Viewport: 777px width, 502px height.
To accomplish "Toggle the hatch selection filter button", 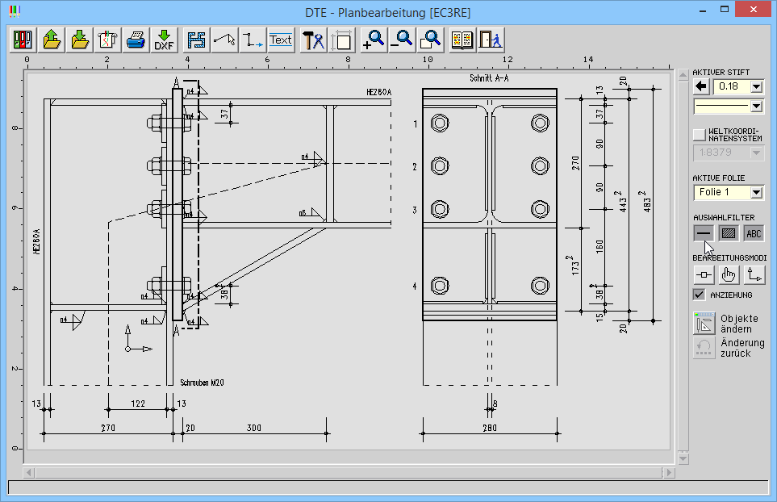I will [x=729, y=234].
